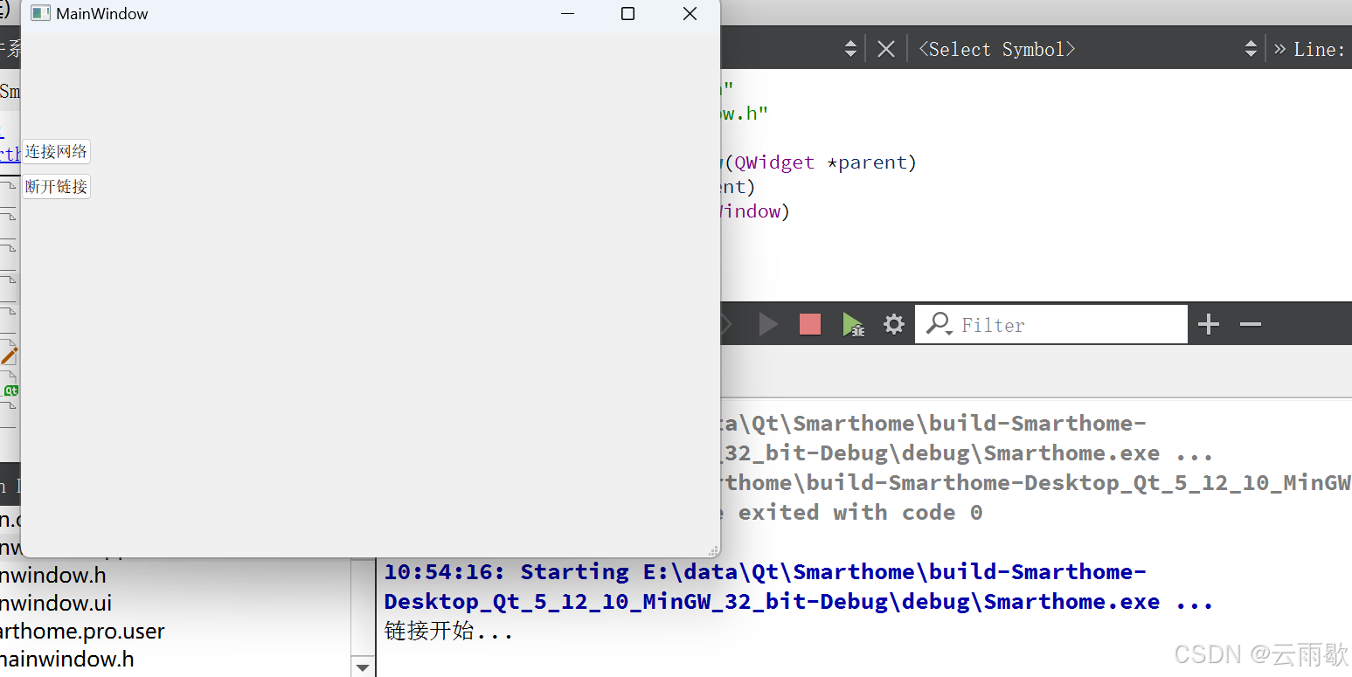1352x677 pixels.
Task: Click the gray run arrow in output toolbar
Action: (x=768, y=325)
